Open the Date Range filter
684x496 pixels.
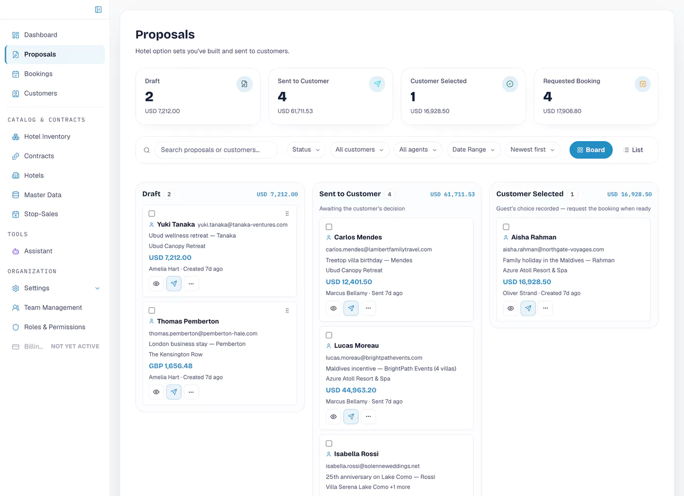[x=474, y=150]
